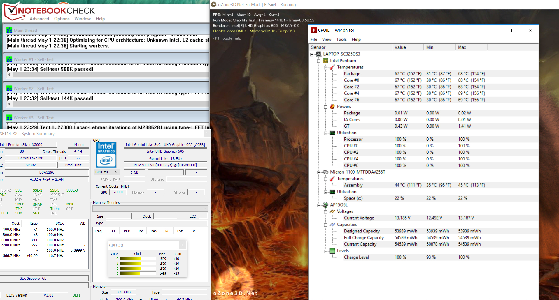Click the Core 3 clock bar
559x300 pixels.
(x=138, y=273)
